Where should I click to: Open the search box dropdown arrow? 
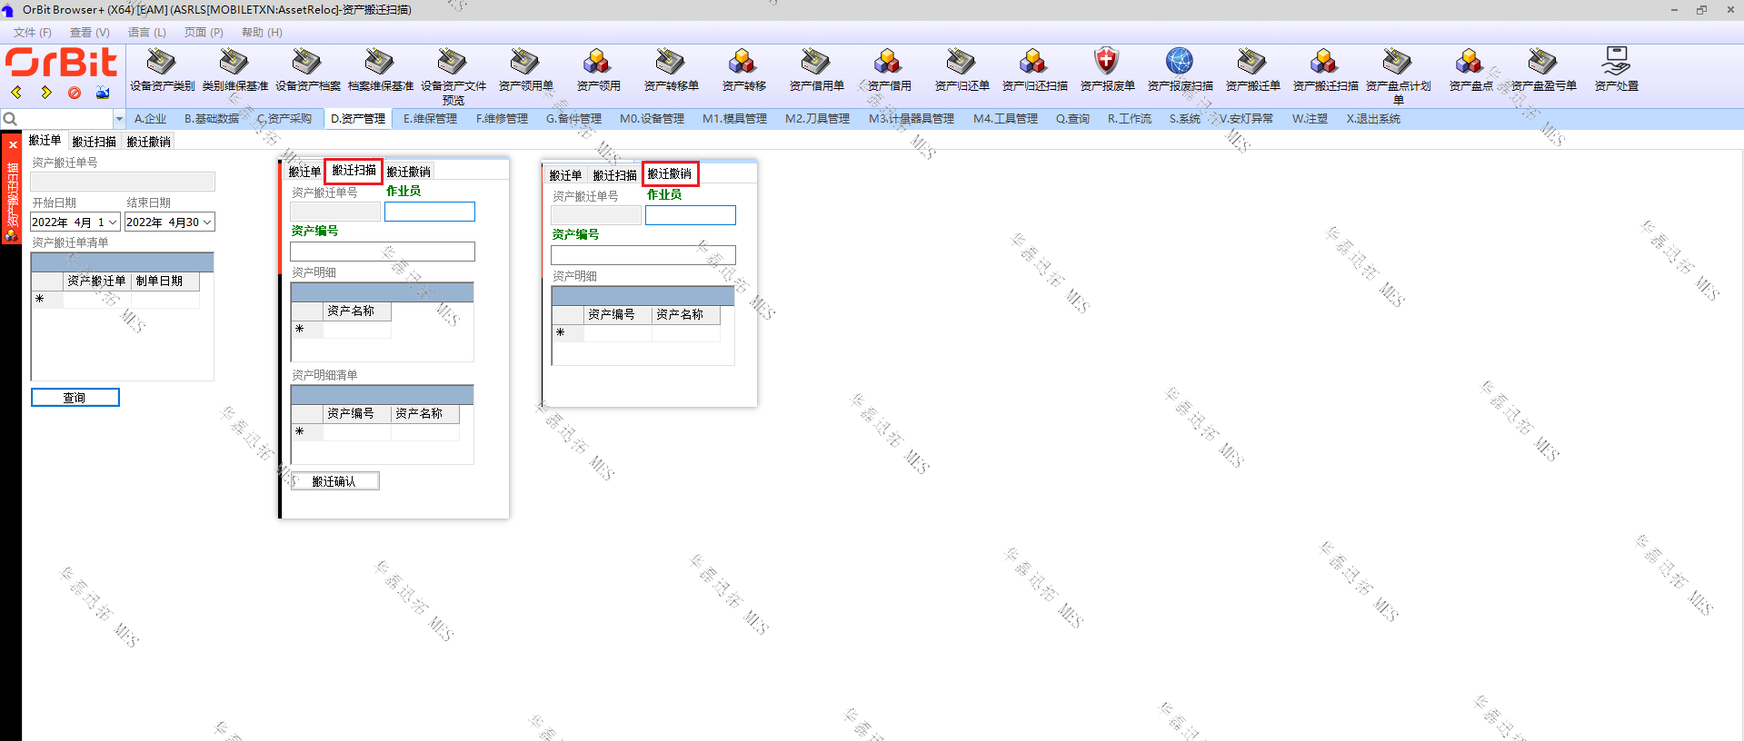(119, 119)
